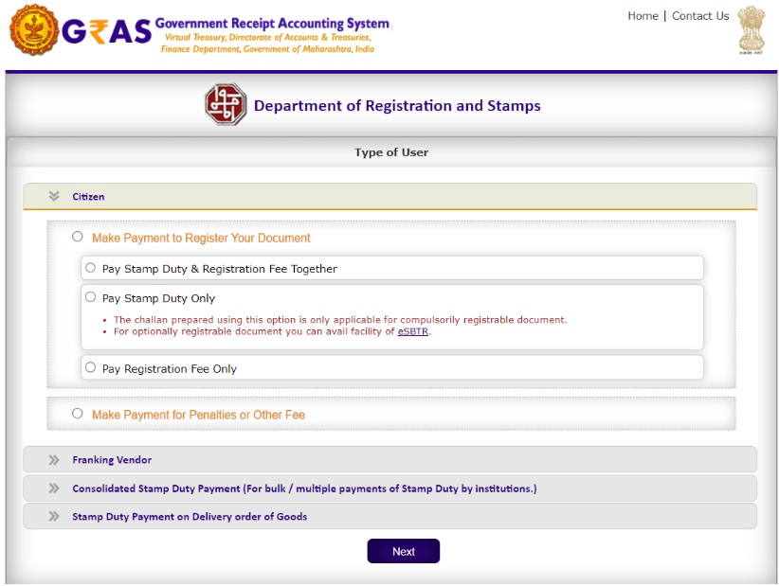Choose the Pay Stamp Duty Only option

click(91, 297)
